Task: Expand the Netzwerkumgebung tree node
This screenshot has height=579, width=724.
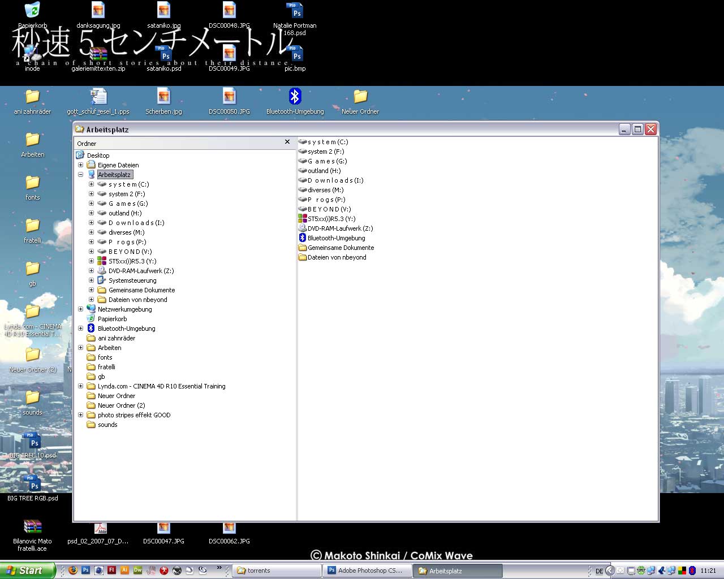Action: pyautogui.click(x=80, y=309)
